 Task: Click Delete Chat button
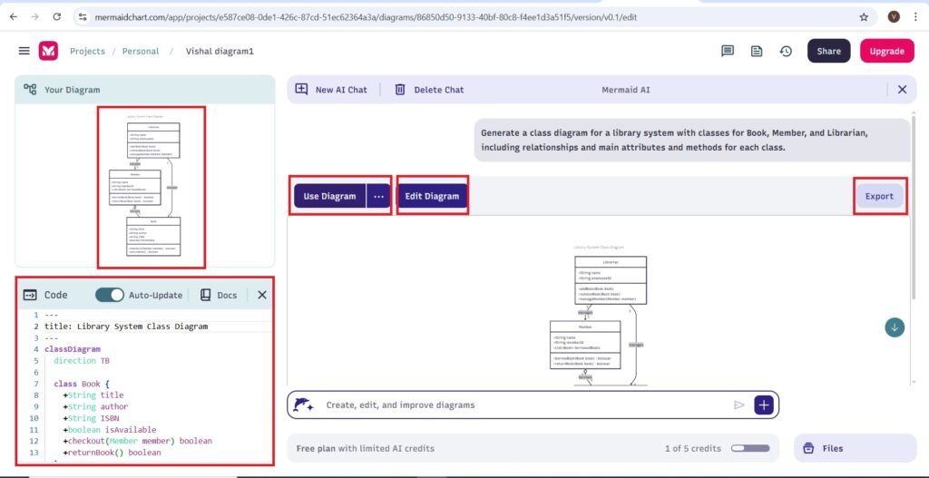pos(429,90)
